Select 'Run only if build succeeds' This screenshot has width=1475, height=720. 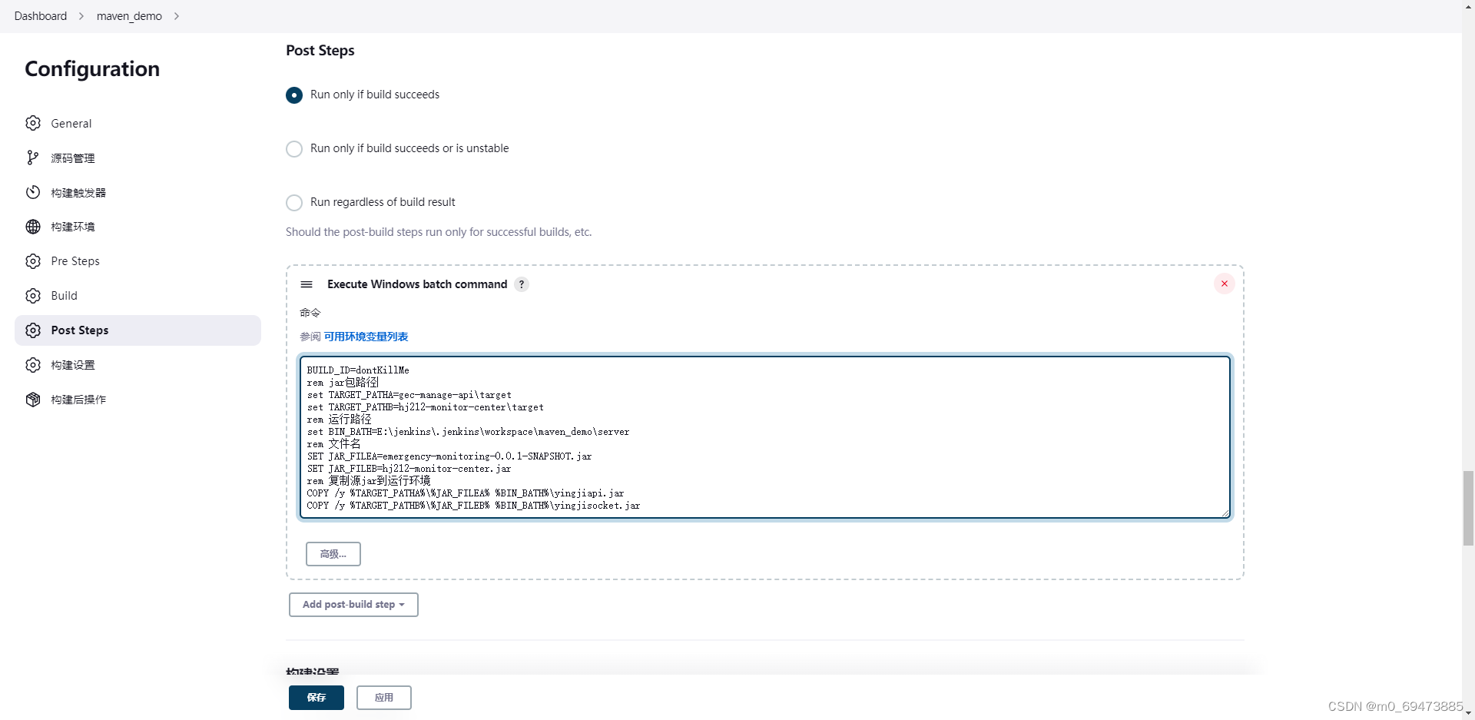(294, 95)
